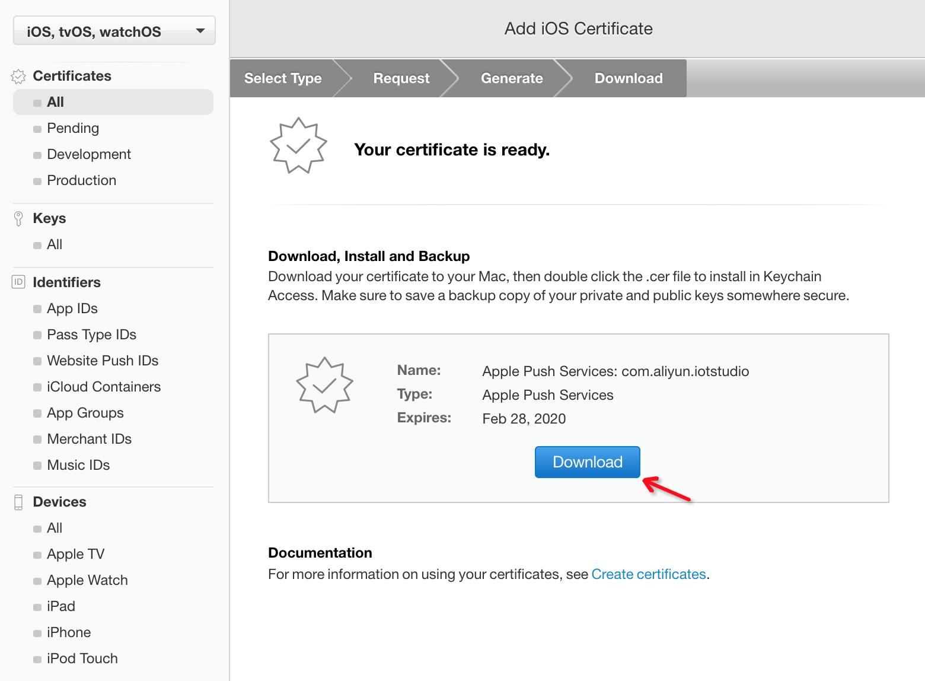The image size is (925, 681).
Task: Open the Create certificates documentation link
Action: [648, 574]
